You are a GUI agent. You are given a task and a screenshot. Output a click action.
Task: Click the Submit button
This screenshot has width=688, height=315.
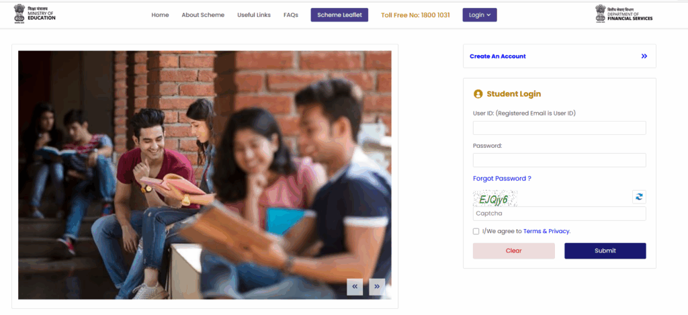coord(605,251)
